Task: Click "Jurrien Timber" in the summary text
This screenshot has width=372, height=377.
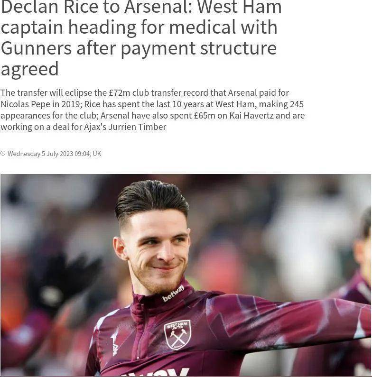Action: tap(137, 127)
